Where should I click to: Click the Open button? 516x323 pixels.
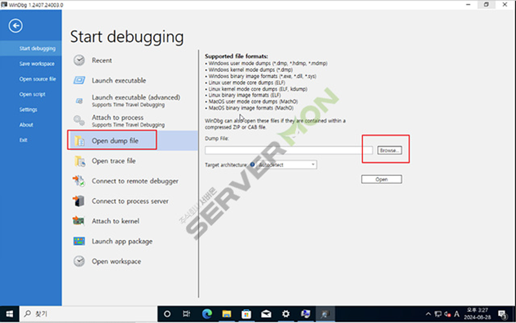[x=382, y=179]
